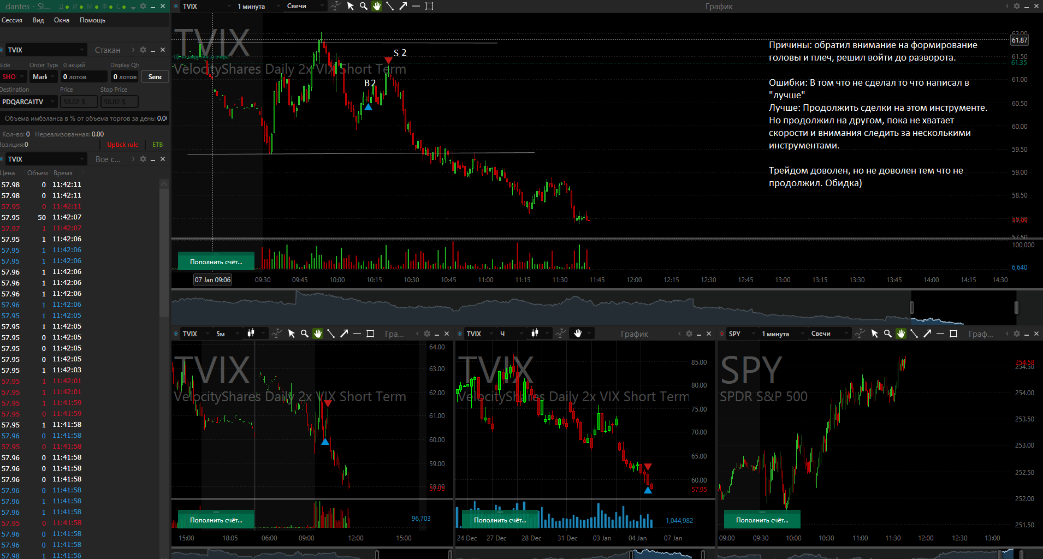Click the Price input field in order panel
The height and width of the screenshot is (559, 1043).
pyautogui.click(x=79, y=102)
